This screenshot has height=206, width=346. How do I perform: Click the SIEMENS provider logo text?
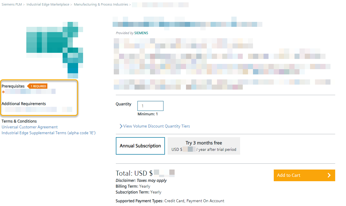pyautogui.click(x=141, y=33)
